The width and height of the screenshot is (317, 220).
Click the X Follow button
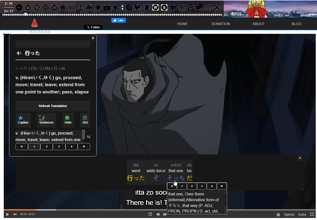pos(93,27)
